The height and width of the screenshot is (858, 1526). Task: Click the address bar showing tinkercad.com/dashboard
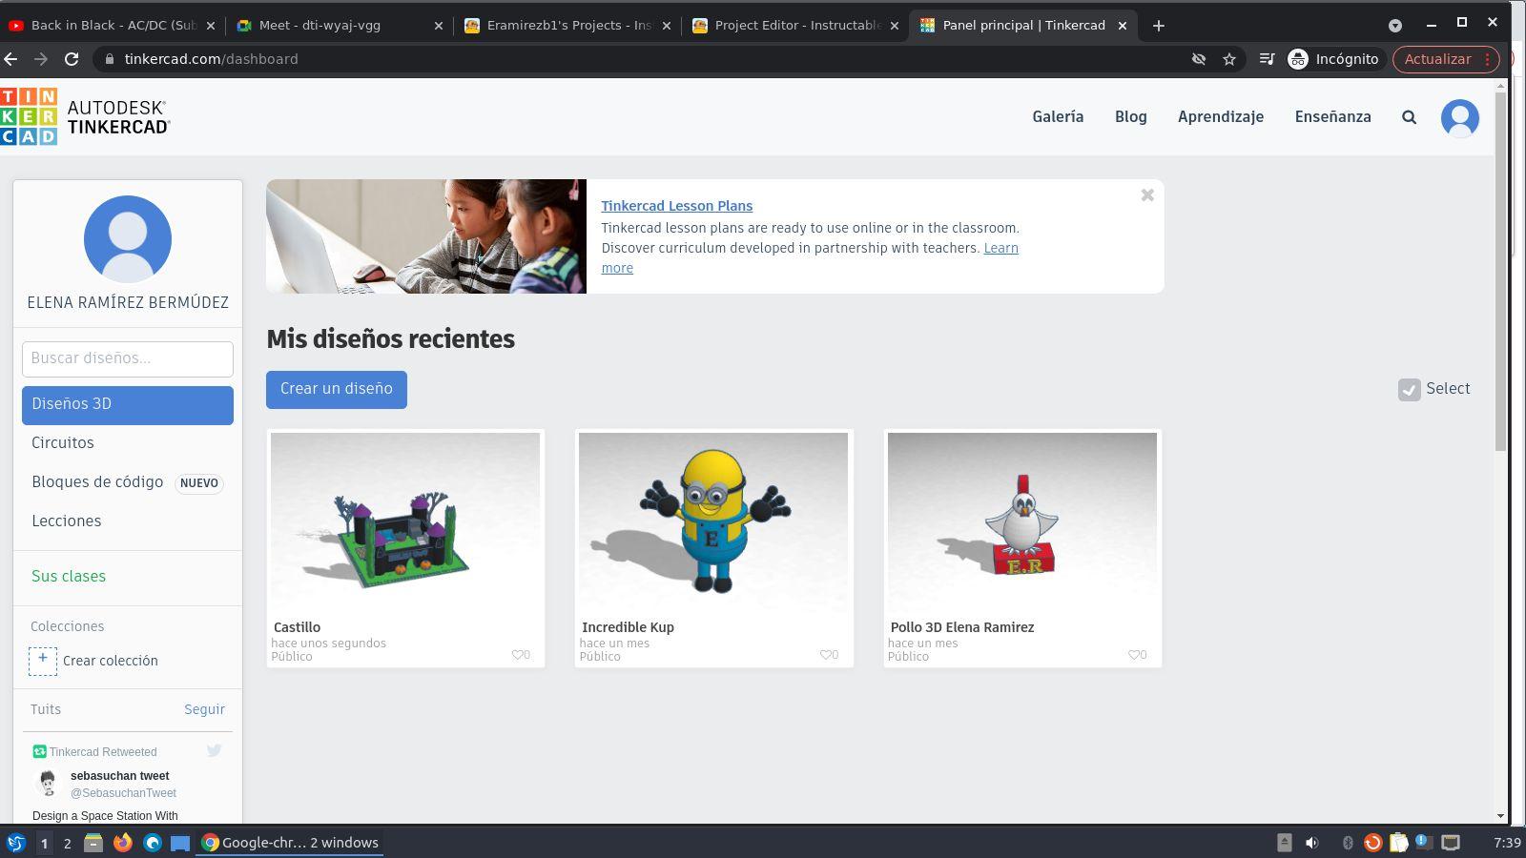point(639,59)
